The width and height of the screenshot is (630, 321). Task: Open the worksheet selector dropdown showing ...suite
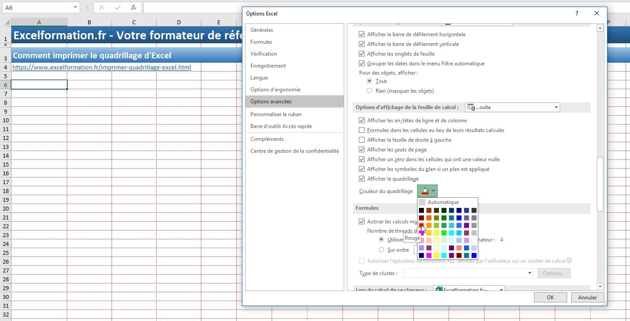point(556,107)
